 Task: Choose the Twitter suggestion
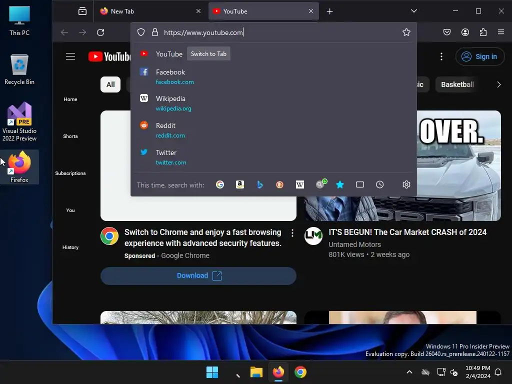(273, 157)
